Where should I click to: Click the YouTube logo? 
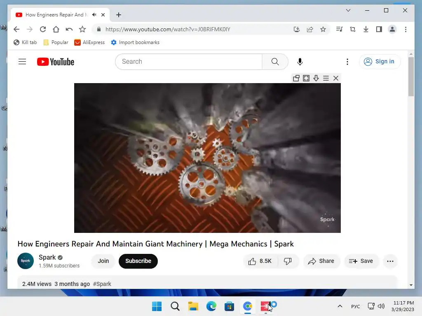56,62
